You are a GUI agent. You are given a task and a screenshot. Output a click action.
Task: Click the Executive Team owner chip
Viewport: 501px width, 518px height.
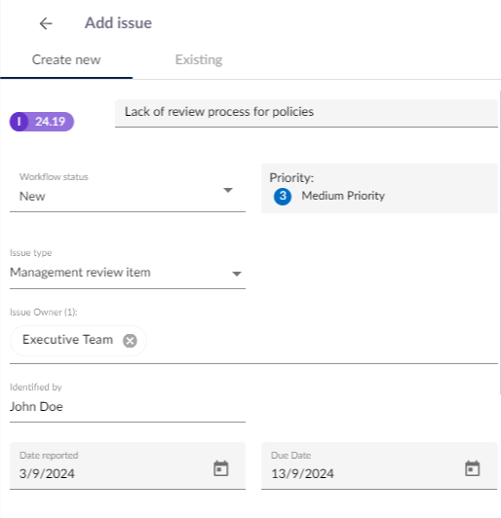[78, 341]
